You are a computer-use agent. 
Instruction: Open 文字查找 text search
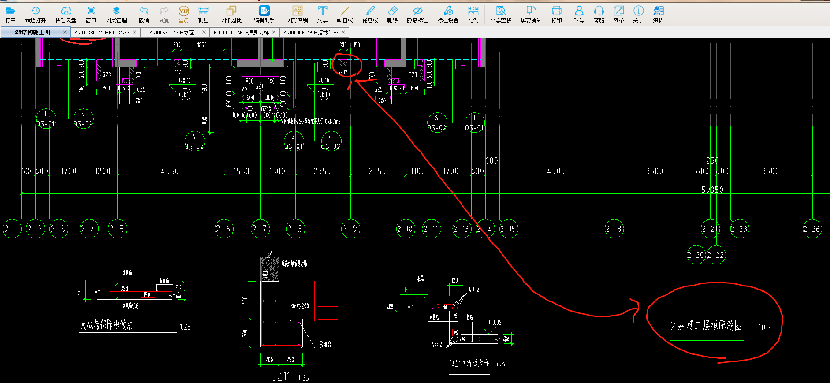[x=501, y=14]
